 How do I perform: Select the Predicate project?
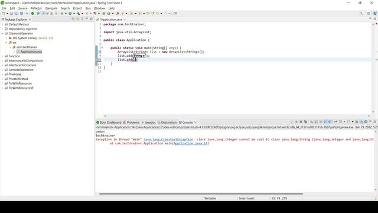coord(15,75)
